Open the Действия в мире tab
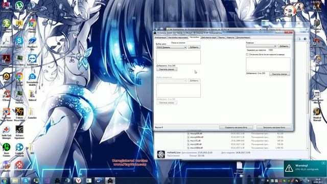Screen dimensions: 327x184 [208, 37]
